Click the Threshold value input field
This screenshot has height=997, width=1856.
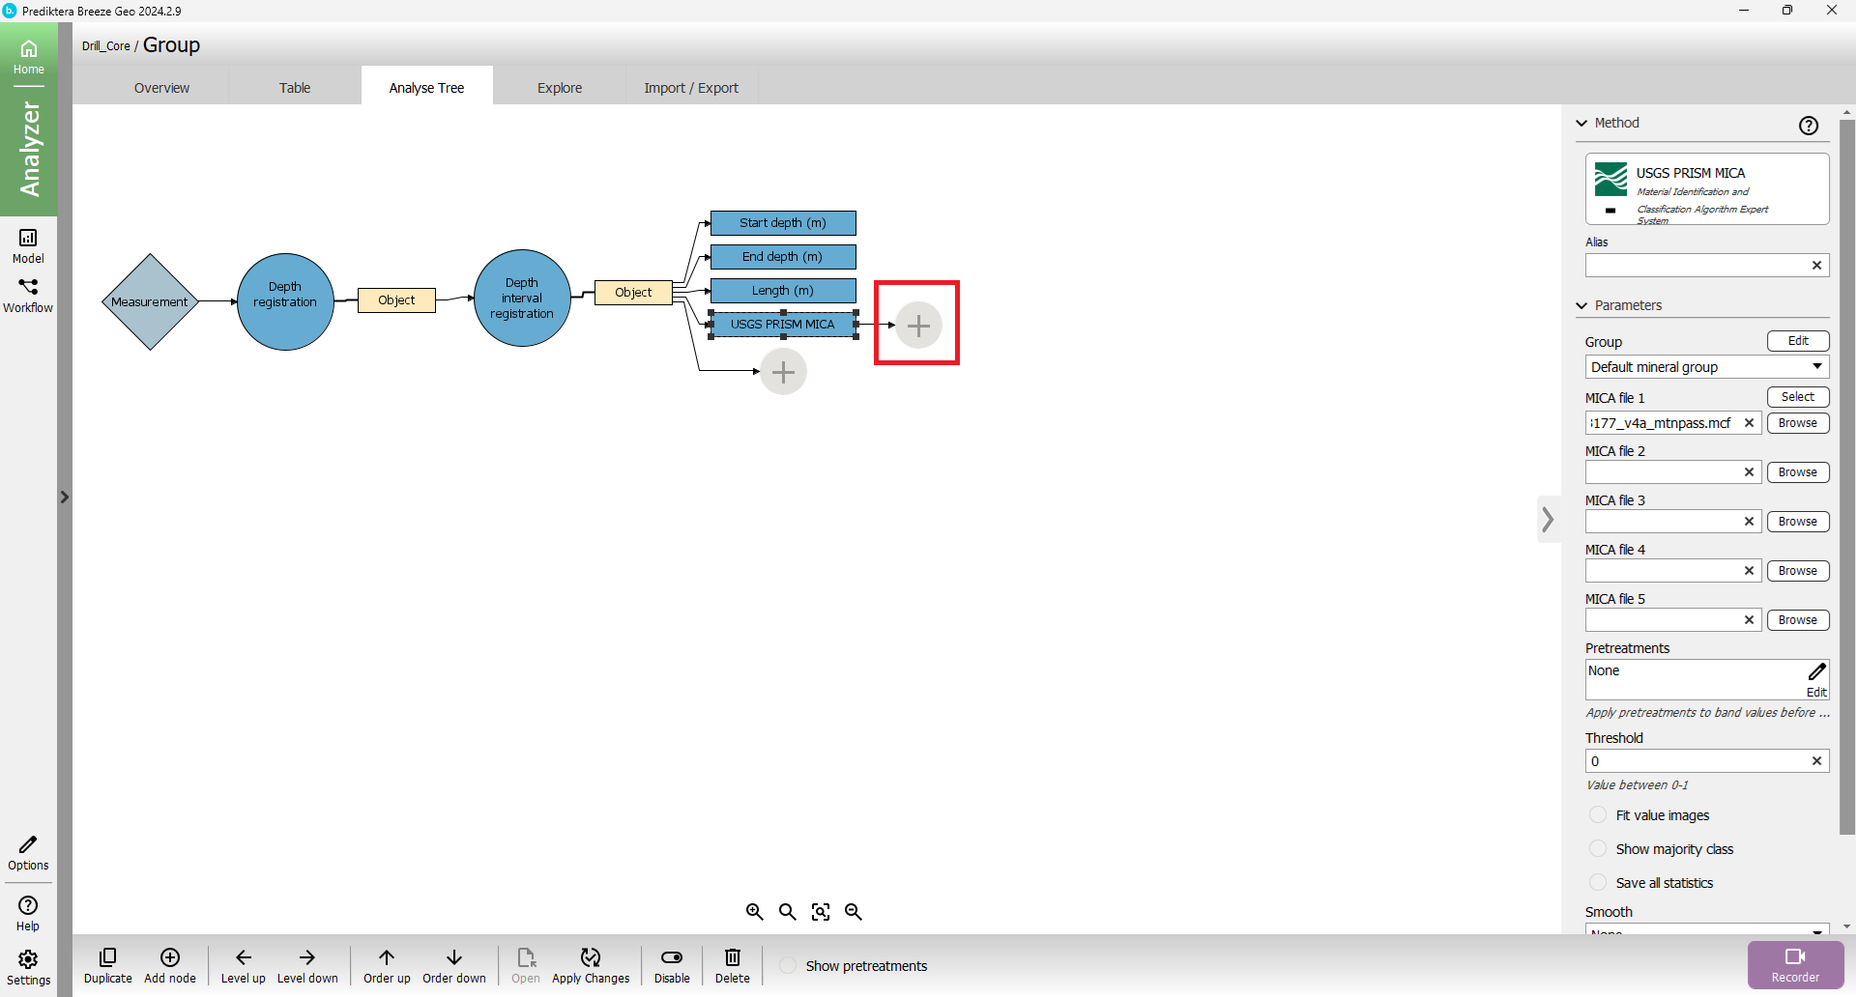tap(1696, 761)
